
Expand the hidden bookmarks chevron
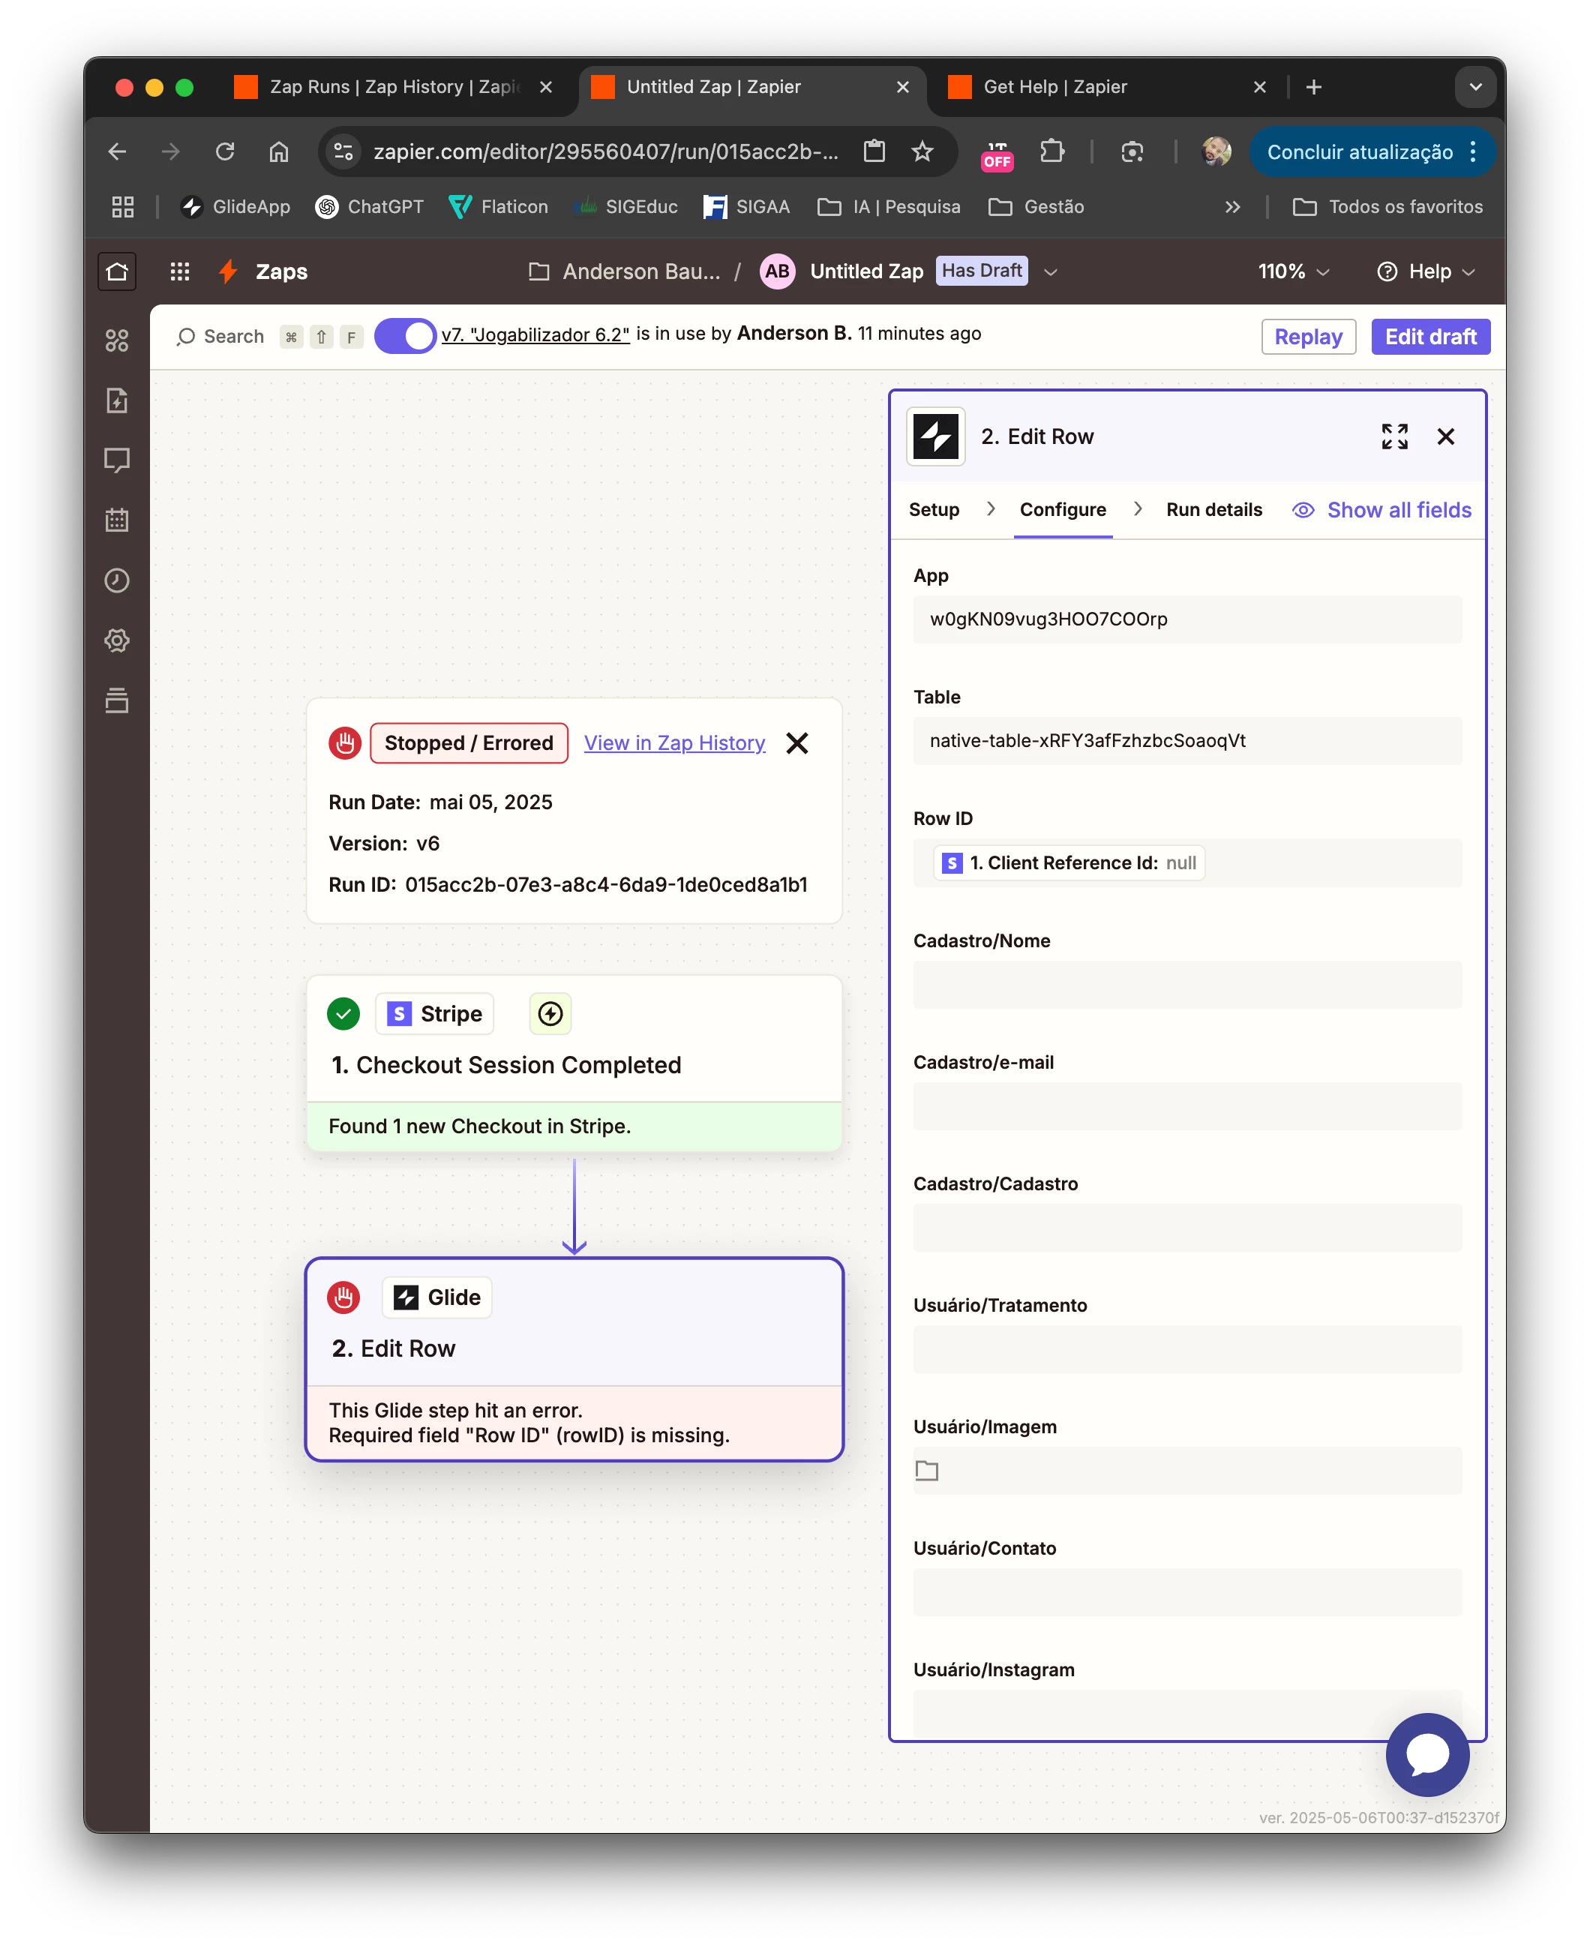click(1232, 207)
